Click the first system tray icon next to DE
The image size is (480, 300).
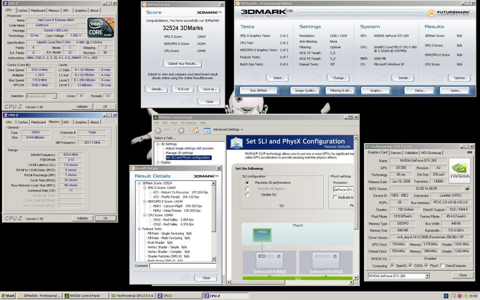pyautogui.click(x=454, y=296)
